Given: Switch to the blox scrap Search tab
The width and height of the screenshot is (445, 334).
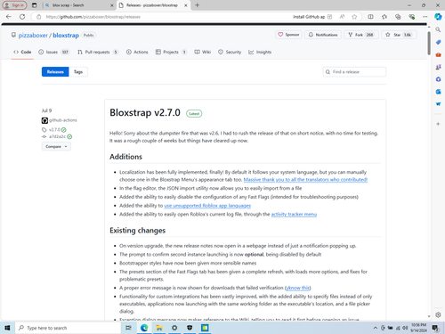Looking at the screenshot, I should (78, 5).
